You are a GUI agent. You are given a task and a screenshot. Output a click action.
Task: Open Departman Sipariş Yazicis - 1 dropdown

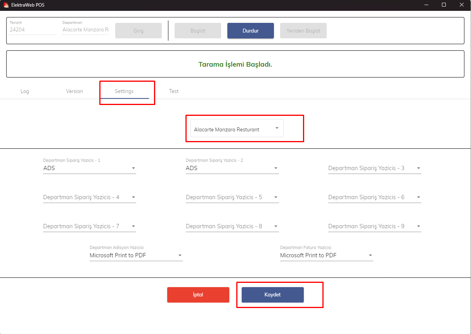coord(89,168)
